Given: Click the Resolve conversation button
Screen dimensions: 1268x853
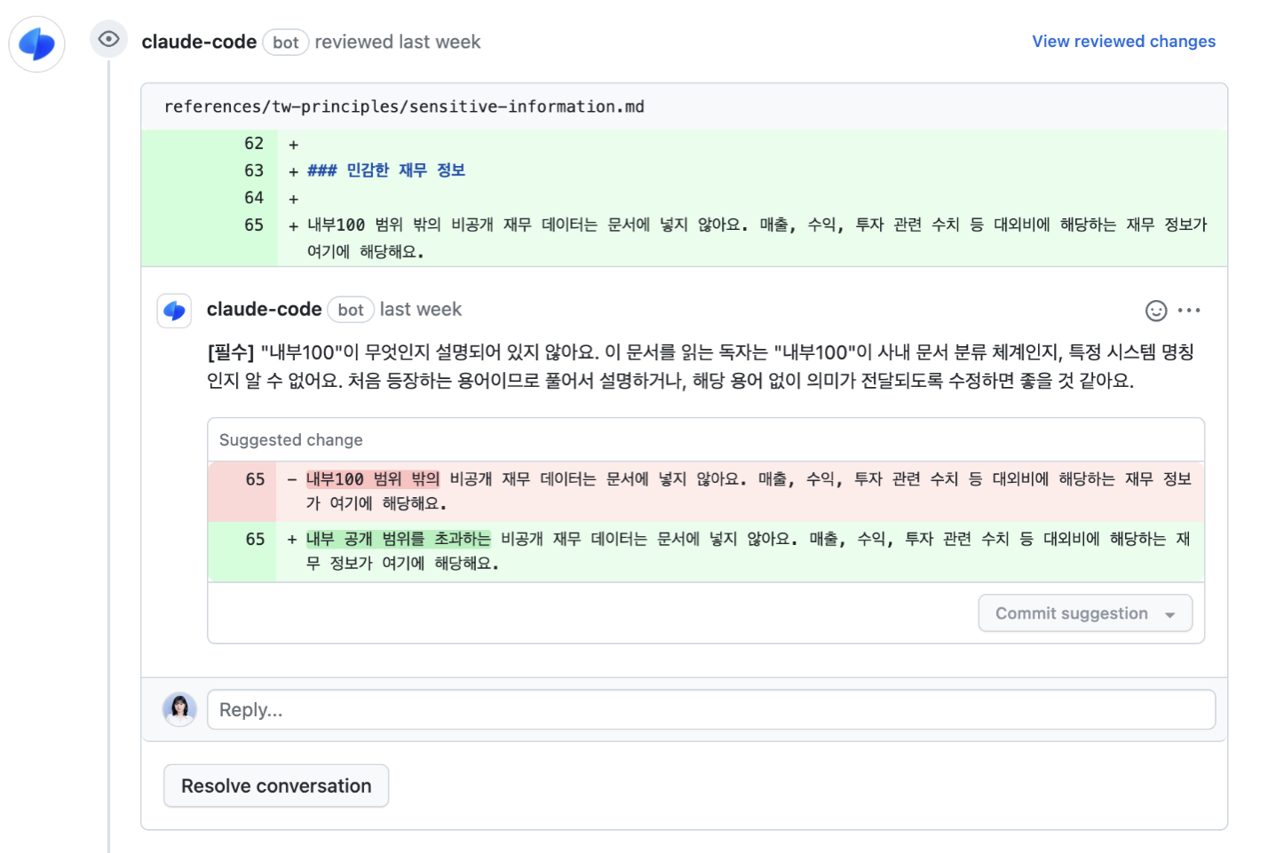Looking at the screenshot, I should (276, 786).
